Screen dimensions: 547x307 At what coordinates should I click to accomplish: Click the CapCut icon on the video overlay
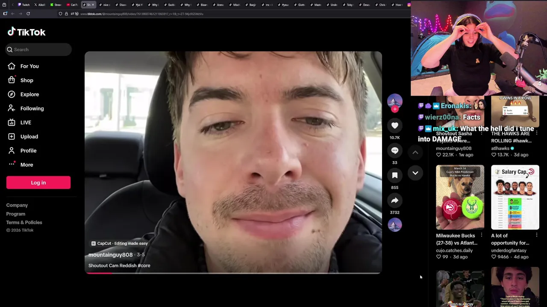click(x=94, y=243)
